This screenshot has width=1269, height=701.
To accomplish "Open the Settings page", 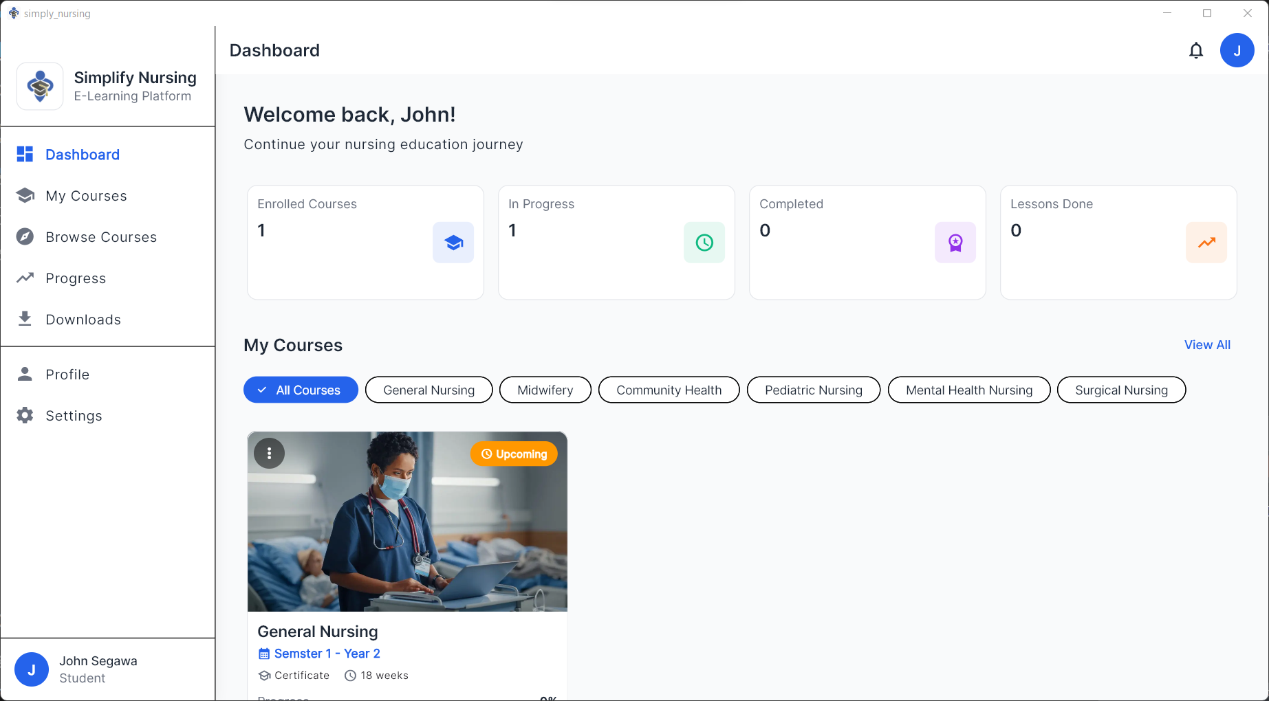I will tap(74, 416).
